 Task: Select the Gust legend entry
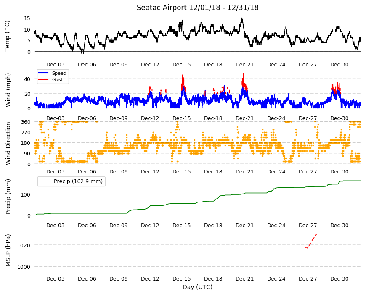pos(50,79)
